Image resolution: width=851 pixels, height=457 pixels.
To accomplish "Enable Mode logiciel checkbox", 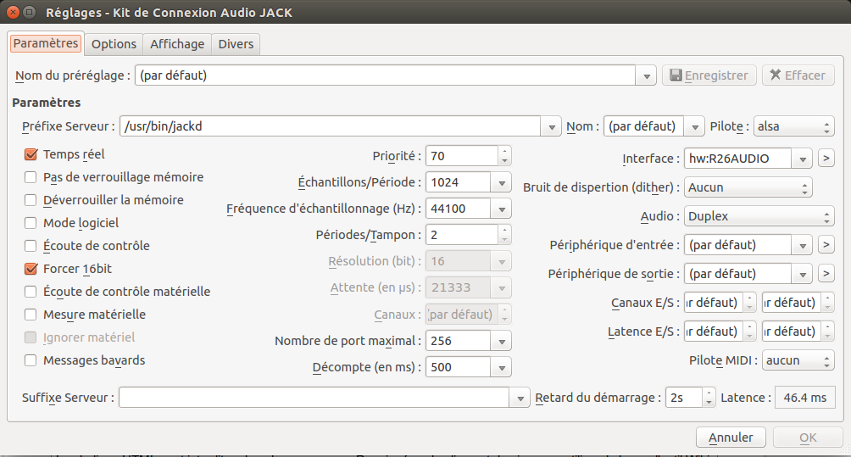I will (x=31, y=223).
